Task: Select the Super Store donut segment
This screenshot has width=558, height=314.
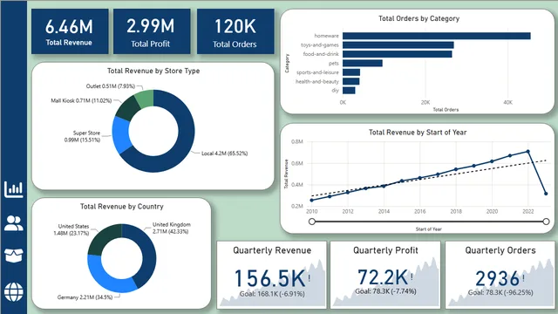Action: [x=120, y=134]
